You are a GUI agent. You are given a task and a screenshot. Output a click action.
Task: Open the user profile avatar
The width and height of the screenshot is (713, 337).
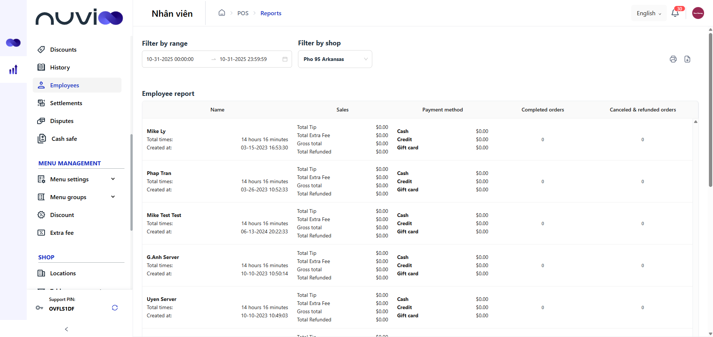pyautogui.click(x=698, y=13)
